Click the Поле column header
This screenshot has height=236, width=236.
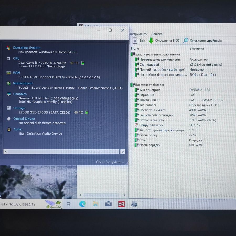(x=135, y=49)
